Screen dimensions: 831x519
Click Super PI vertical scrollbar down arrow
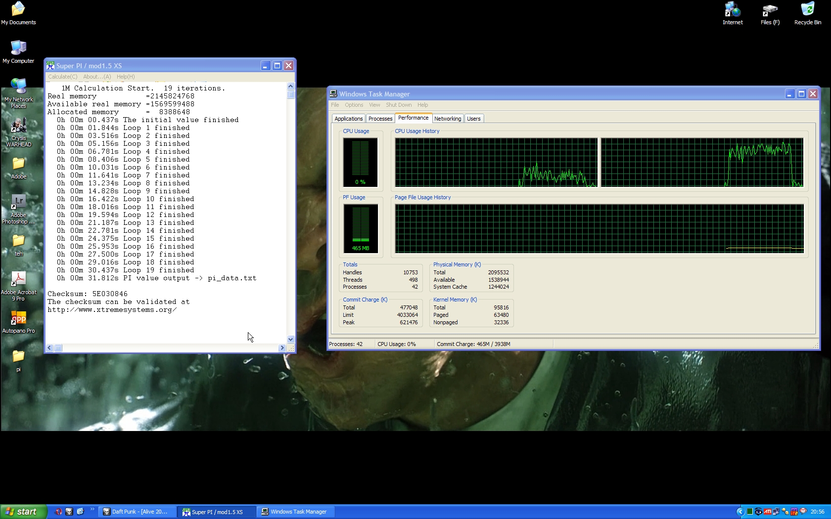pyautogui.click(x=290, y=340)
